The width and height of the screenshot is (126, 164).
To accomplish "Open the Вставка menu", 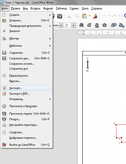I will coord(35,9).
